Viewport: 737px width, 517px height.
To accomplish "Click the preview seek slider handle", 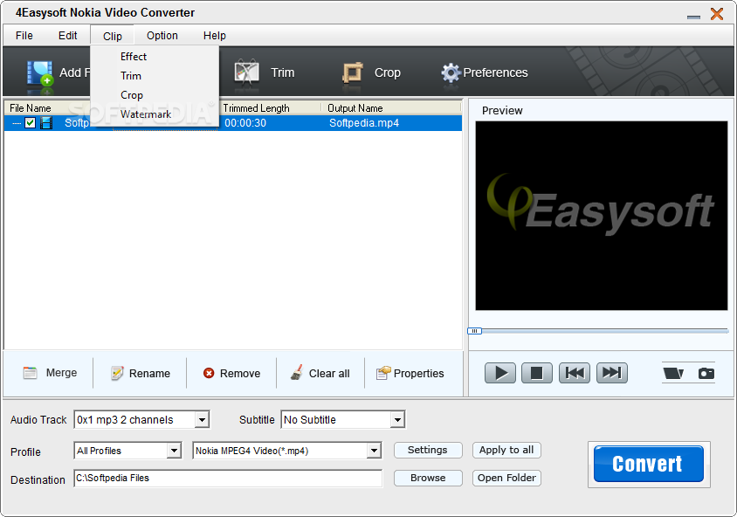I will coord(474,331).
